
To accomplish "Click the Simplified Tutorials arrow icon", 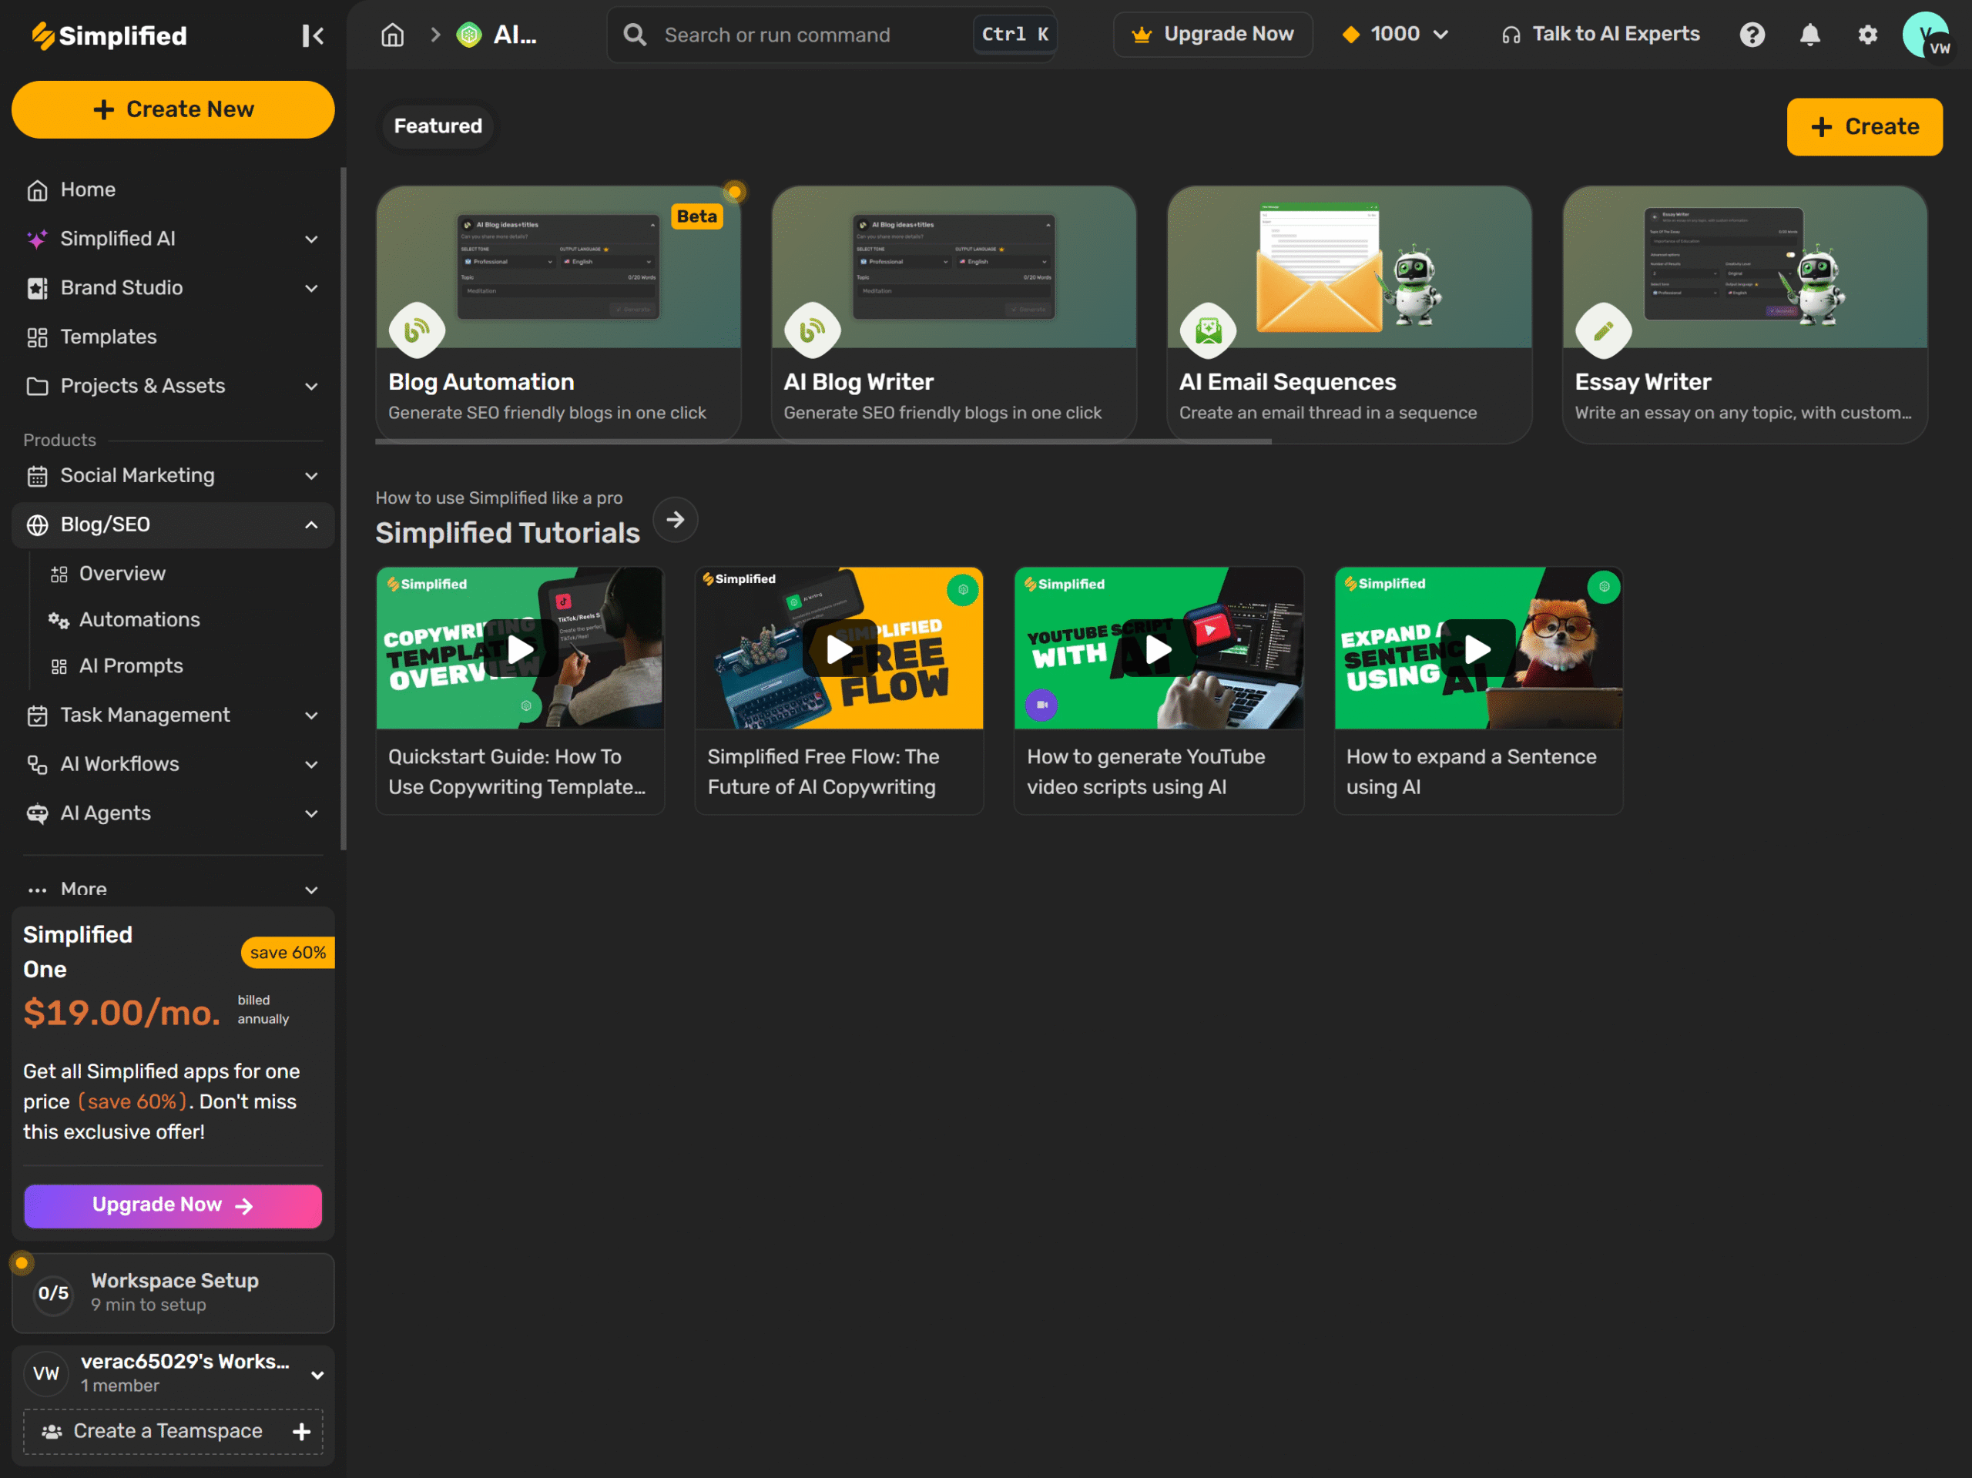I will 675,520.
